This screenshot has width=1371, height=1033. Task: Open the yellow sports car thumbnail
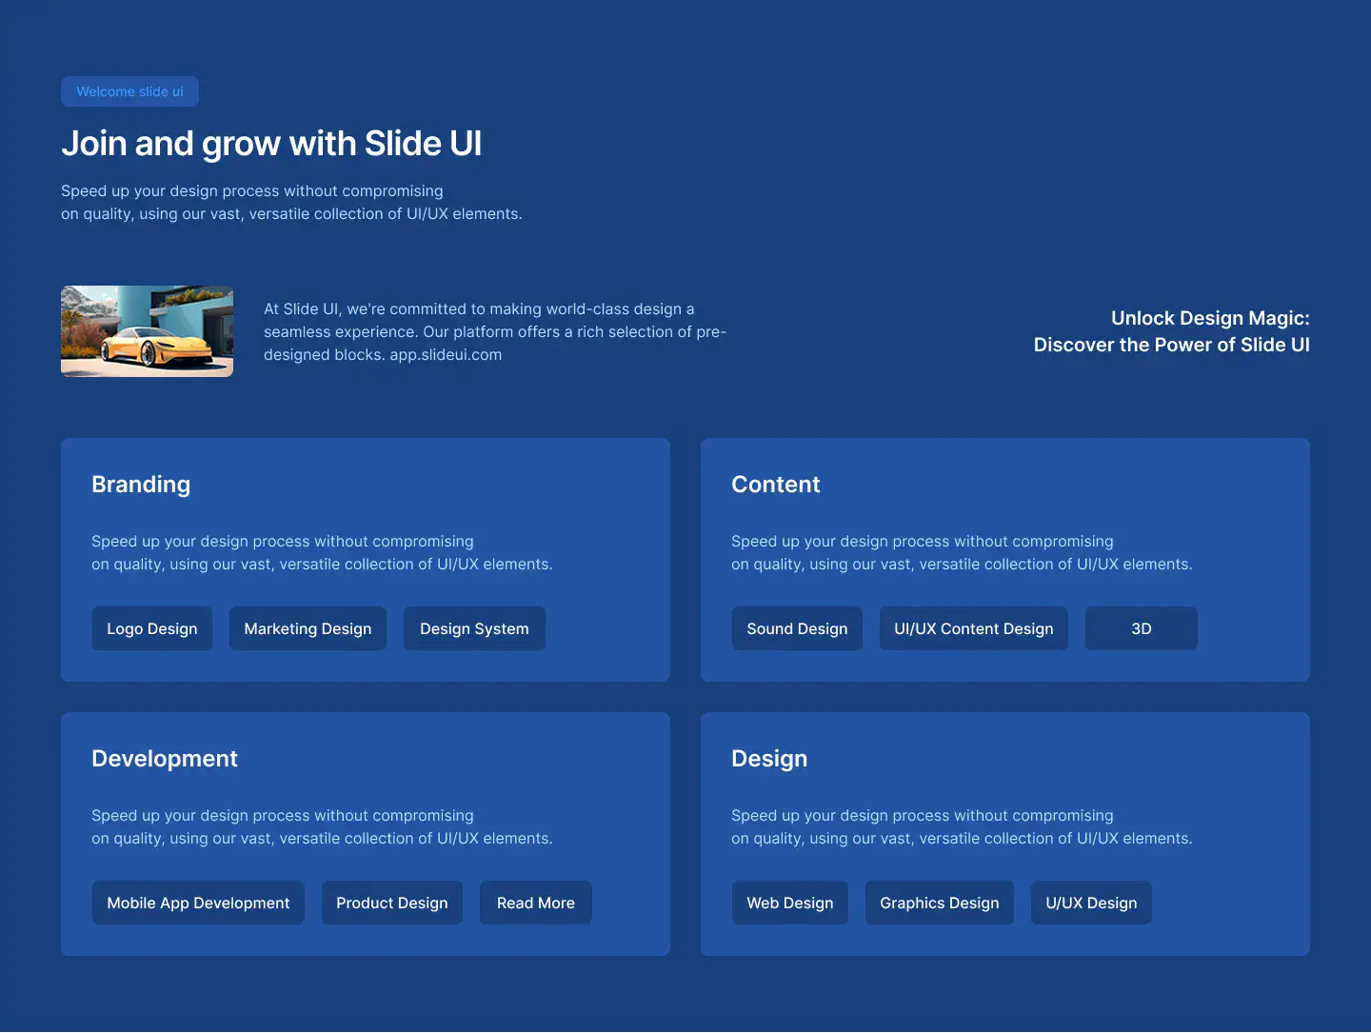pos(147,331)
